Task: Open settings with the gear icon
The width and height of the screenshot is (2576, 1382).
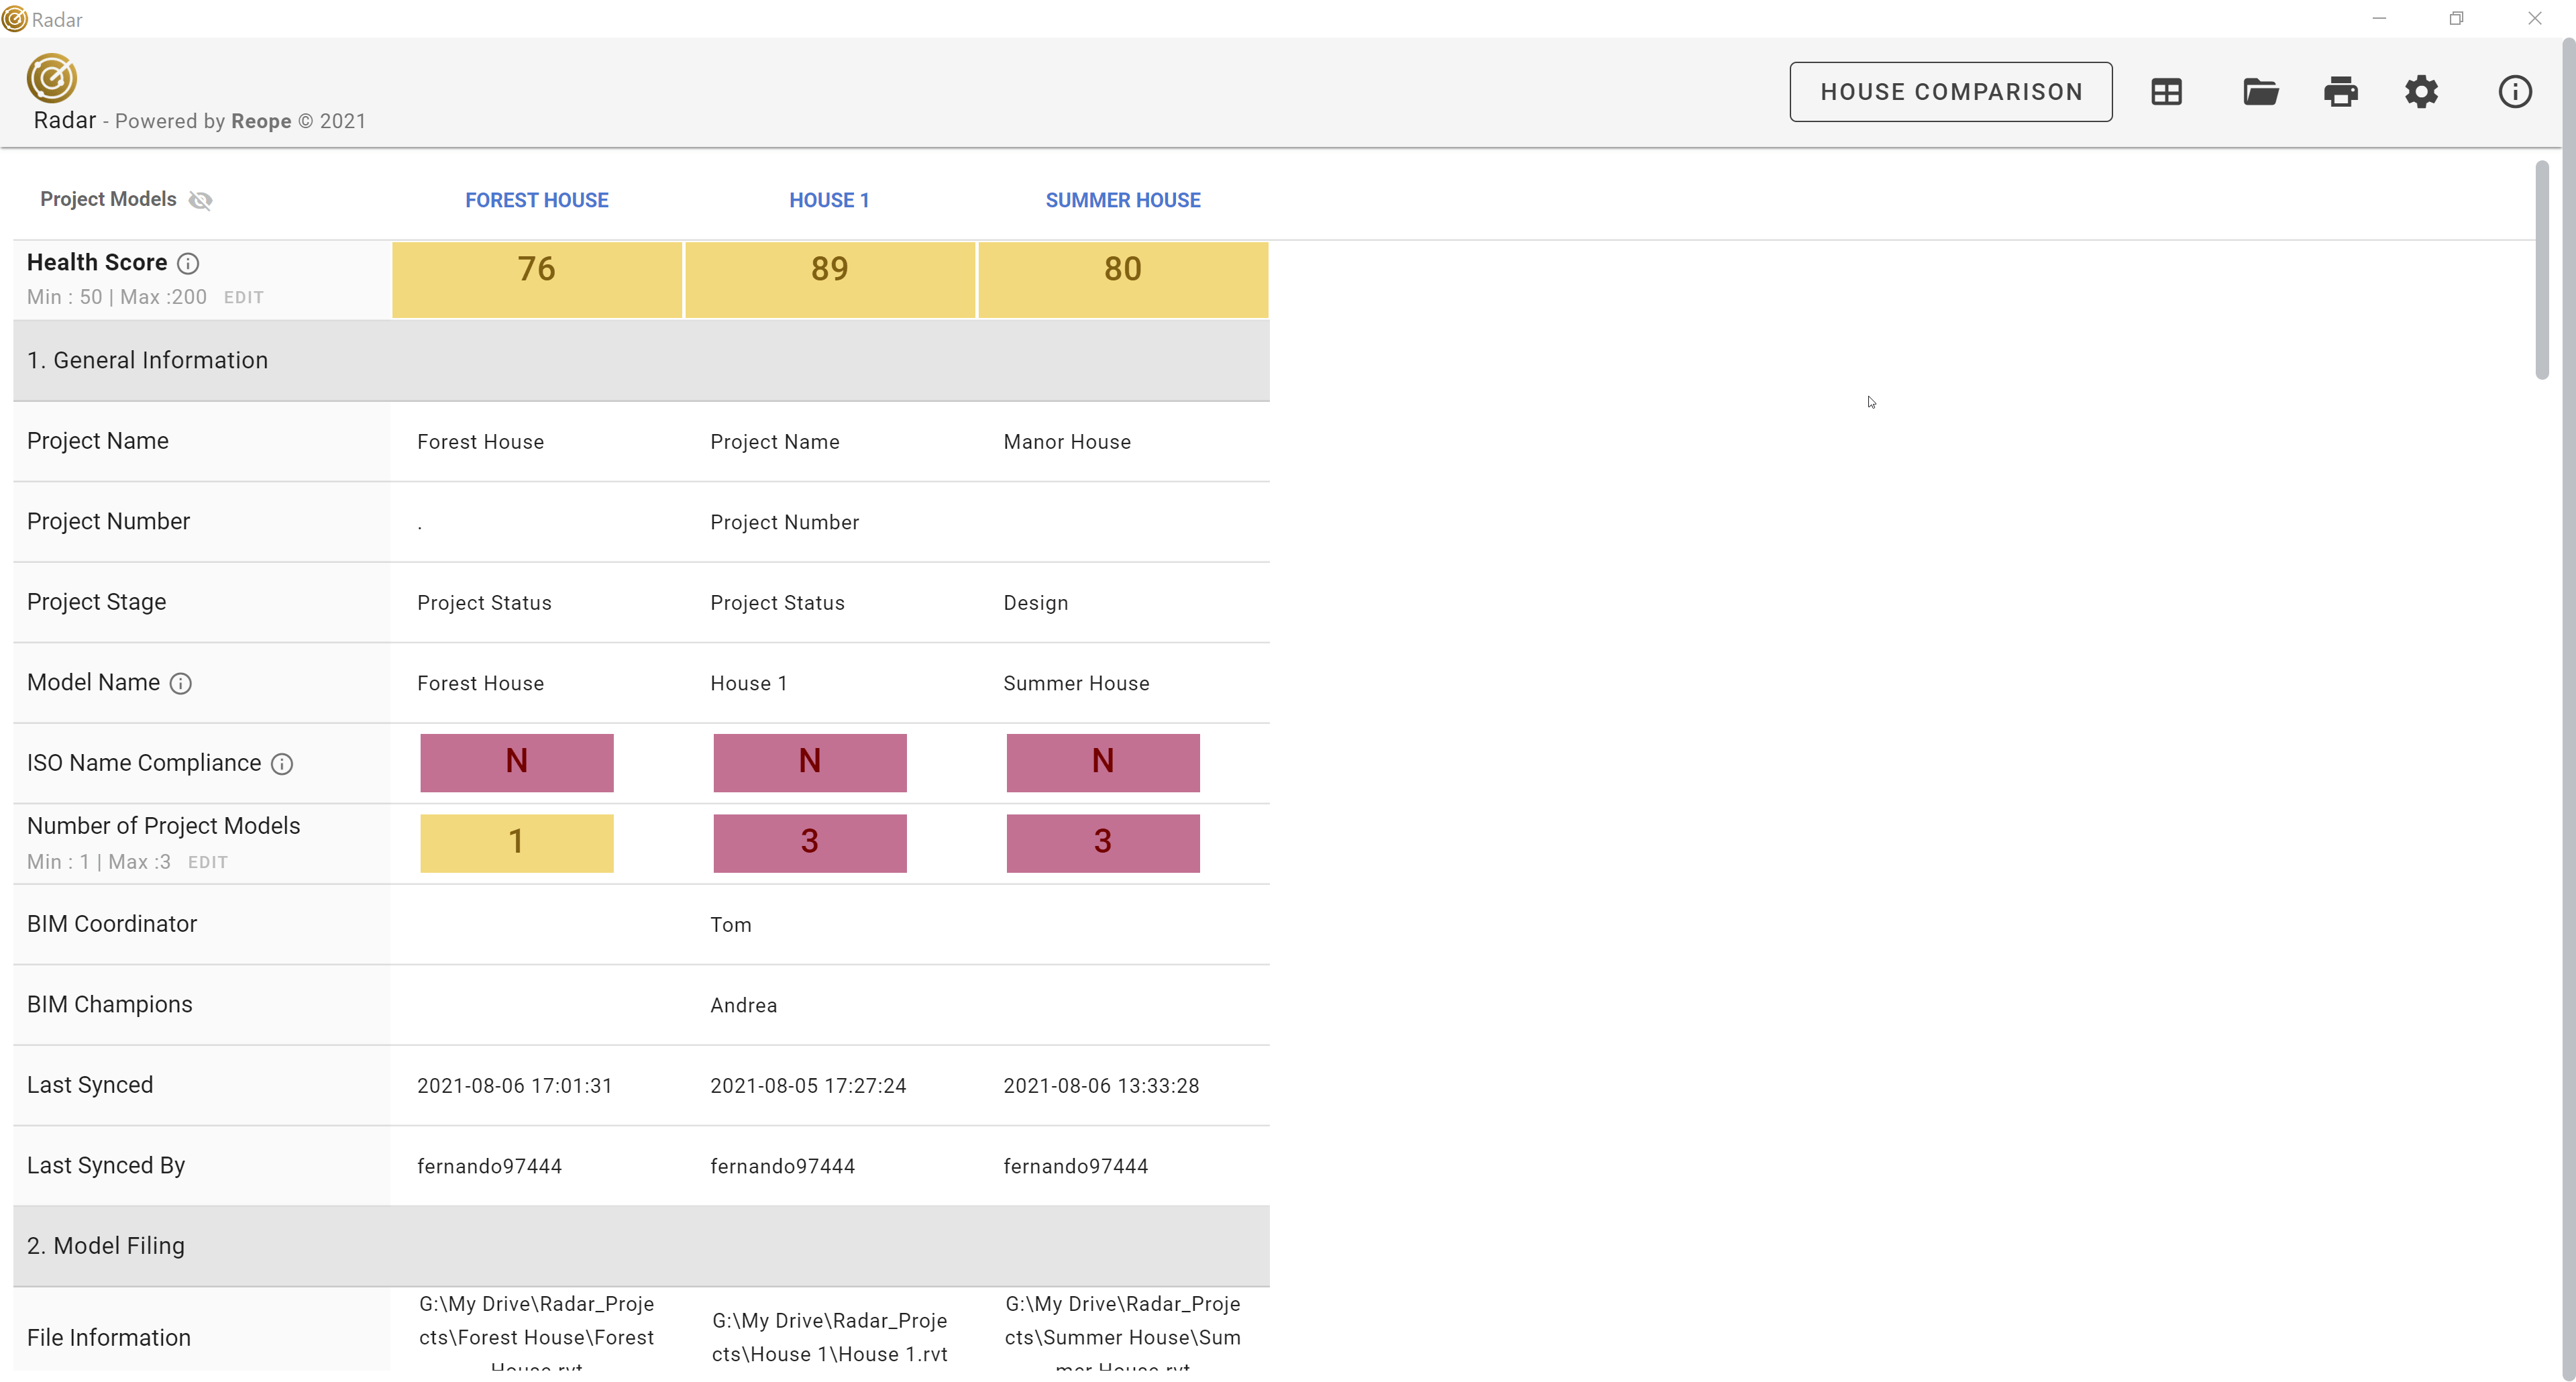Action: 2421,92
